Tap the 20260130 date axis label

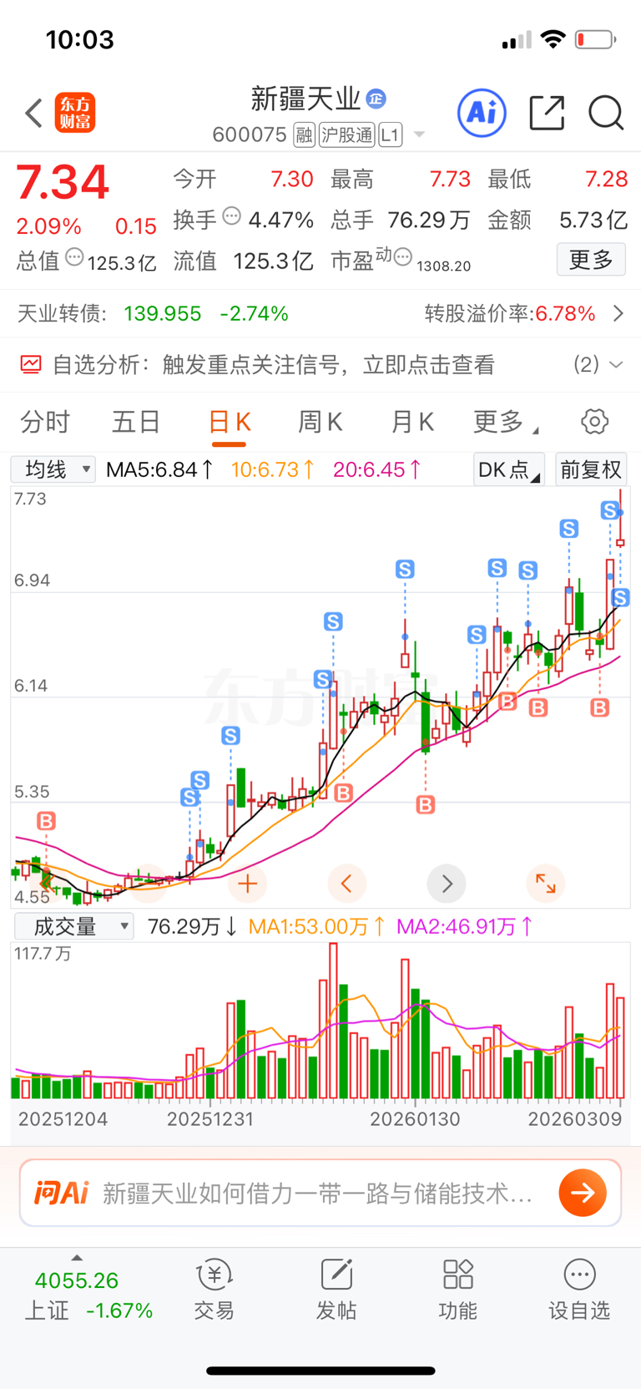(x=415, y=1119)
